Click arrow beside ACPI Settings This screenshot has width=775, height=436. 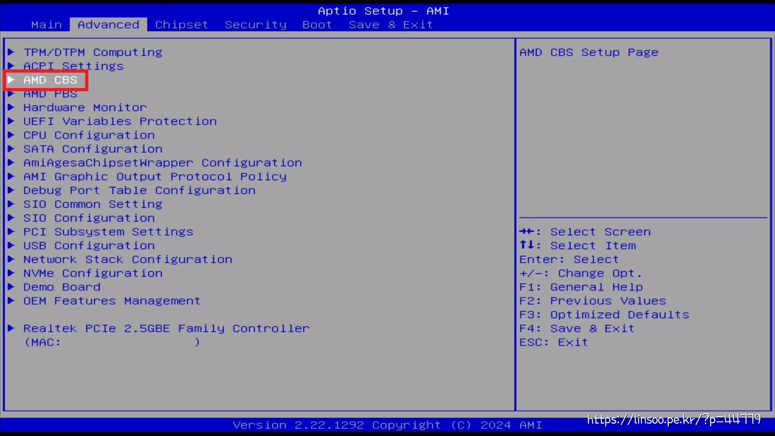pyautogui.click(x=11, y=66)
